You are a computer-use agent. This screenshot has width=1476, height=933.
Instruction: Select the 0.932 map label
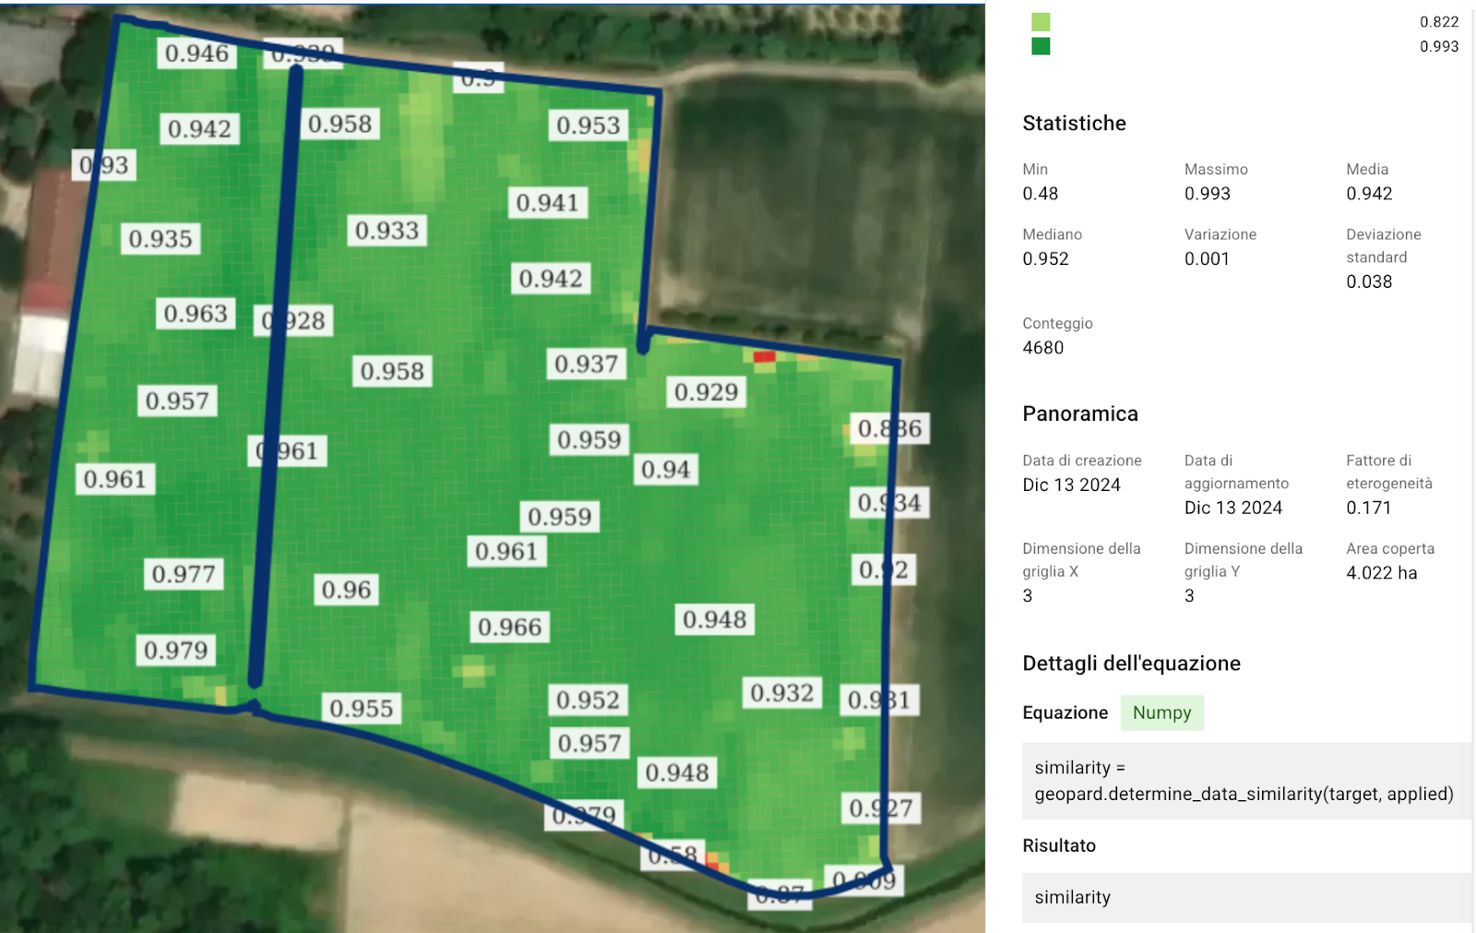coord(781,693)
